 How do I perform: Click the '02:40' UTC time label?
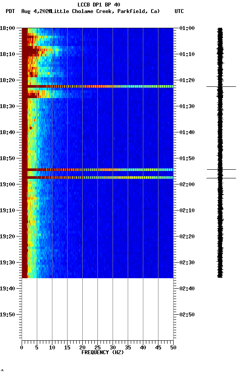187,289
